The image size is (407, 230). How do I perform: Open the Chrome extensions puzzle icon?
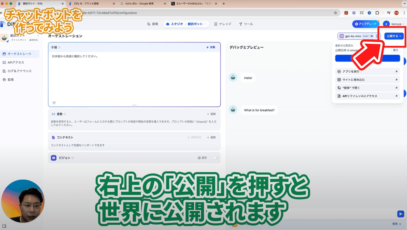coord(377,13)
